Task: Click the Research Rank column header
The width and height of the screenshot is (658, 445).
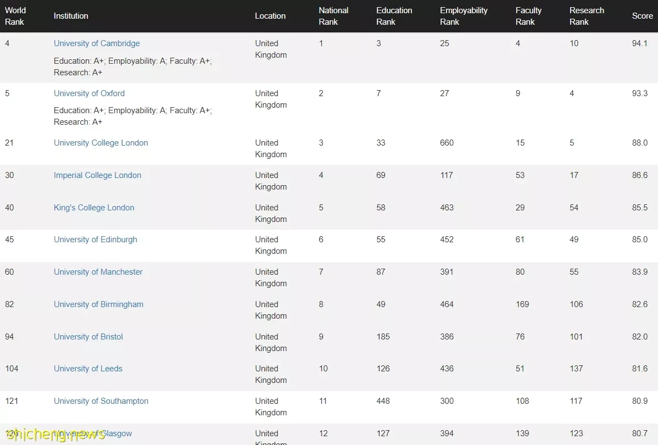Action: point(587,16)
